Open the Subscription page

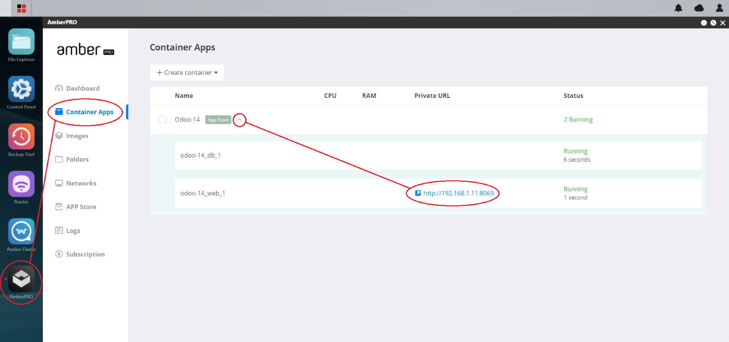click(x=85, y=254)
